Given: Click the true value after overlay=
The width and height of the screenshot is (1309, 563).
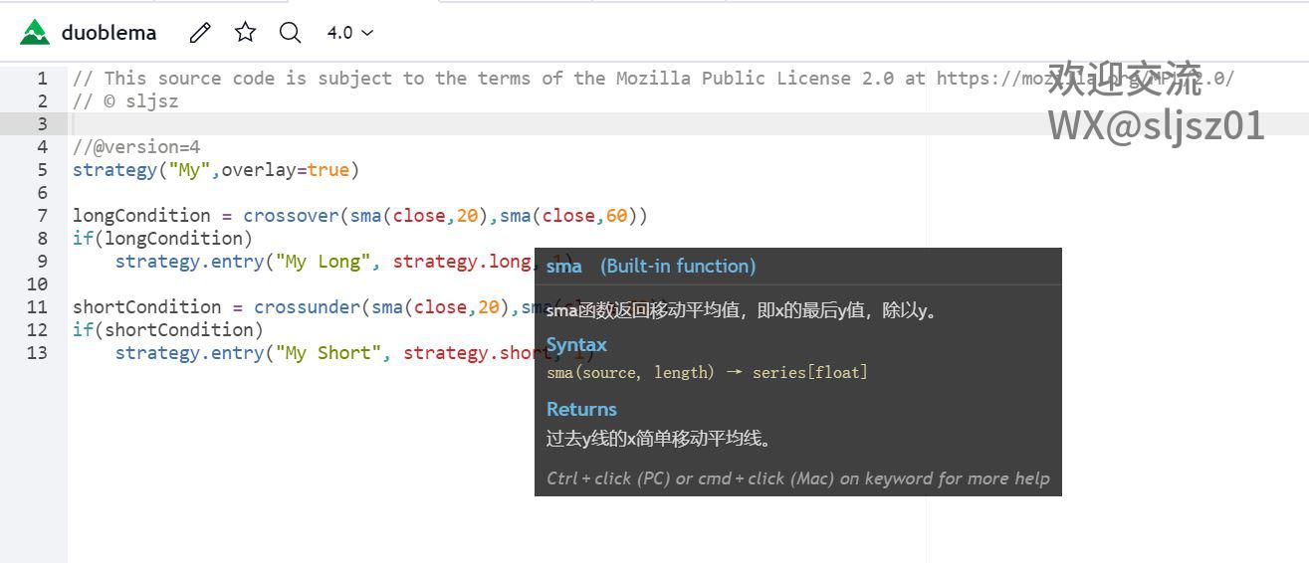Looking at the screenshot, I should point(327,170).
